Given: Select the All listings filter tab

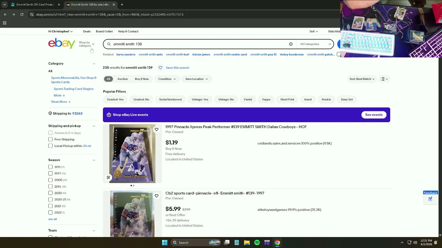Looking at the screenshot, I should [x=108, y=79].
